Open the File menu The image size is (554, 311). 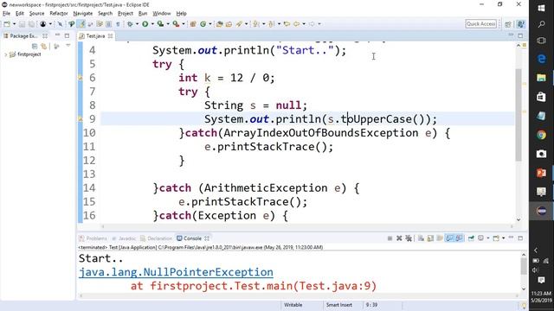pyautogui.click(x=6, y=14)
